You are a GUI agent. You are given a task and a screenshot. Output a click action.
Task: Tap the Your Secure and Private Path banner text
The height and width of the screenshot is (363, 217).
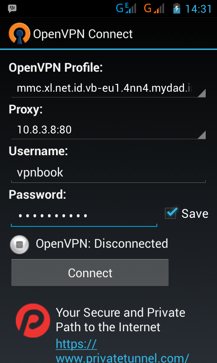pos(120,320)
